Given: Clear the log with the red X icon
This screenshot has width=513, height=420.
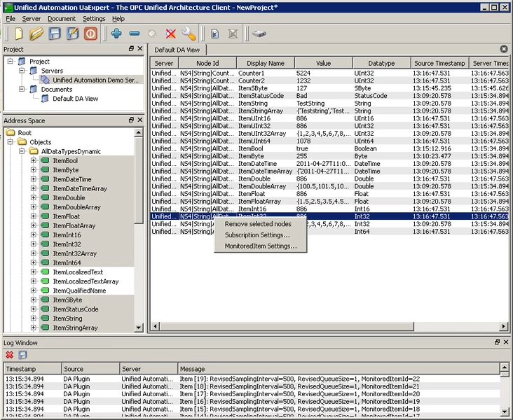Looking at the screenshot, I should point(10,355).
